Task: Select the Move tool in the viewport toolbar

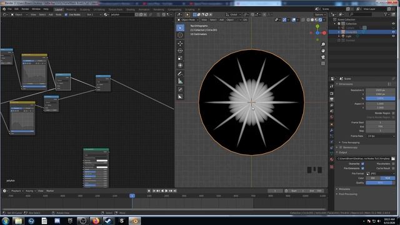Action: pyautogui.click(x=180, y=43)
